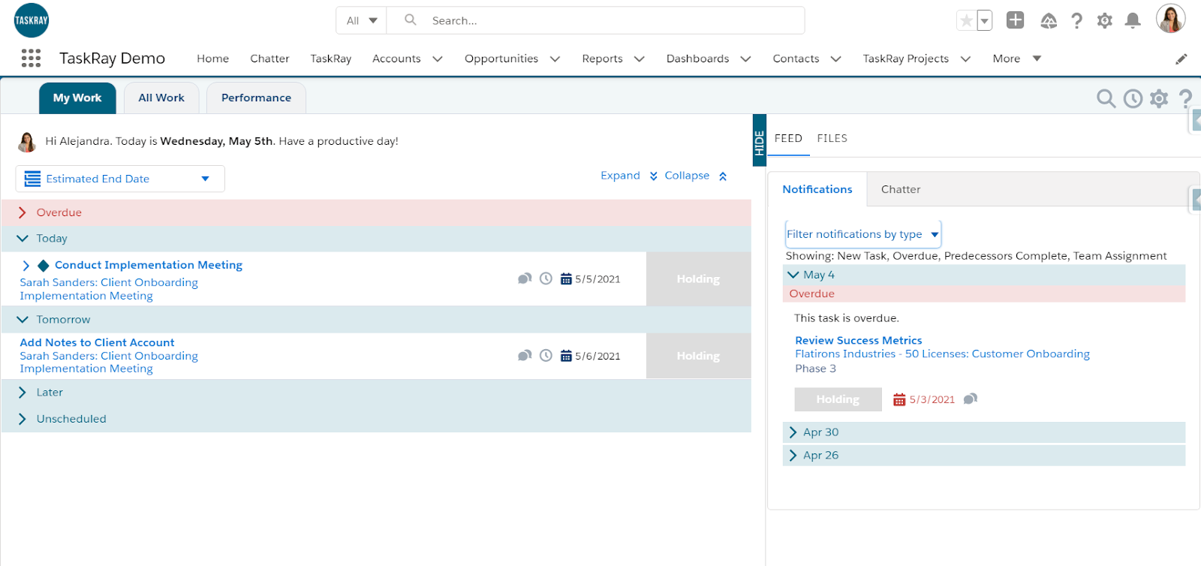Click Holding status for Review Success Metrics
The image size is (1201, 566).
(838, 399)
